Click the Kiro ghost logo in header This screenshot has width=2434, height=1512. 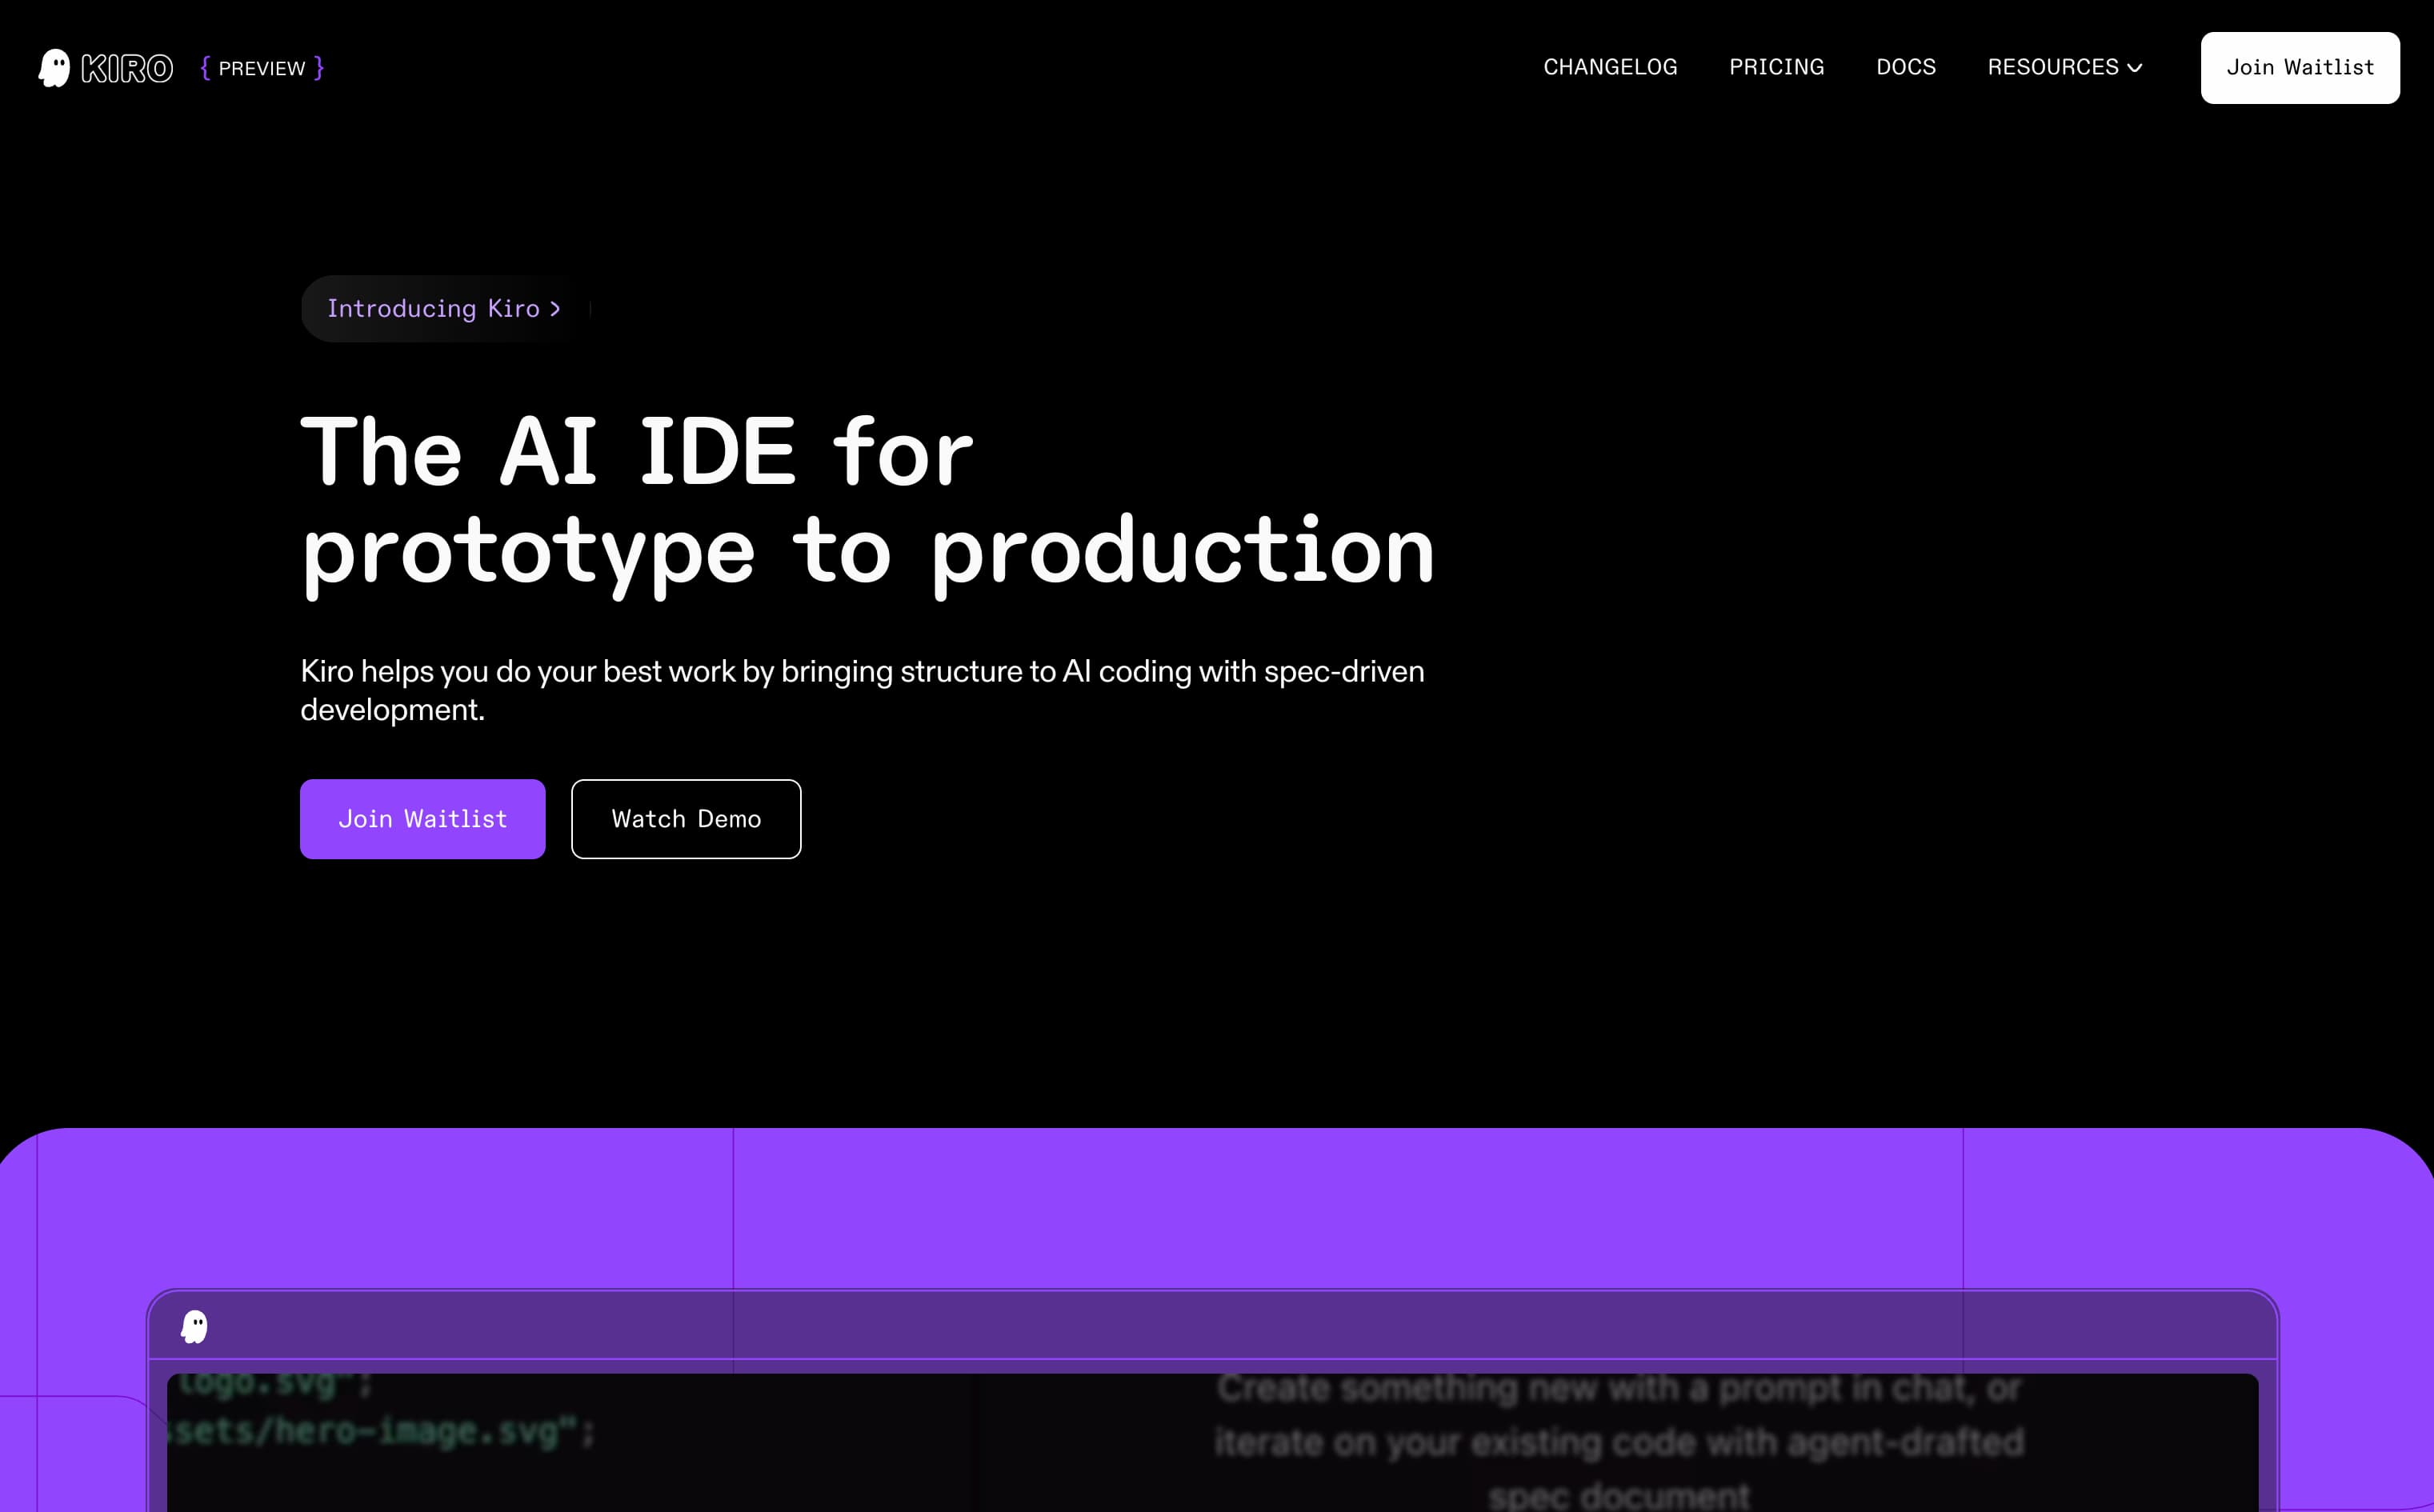click(54, 68)
